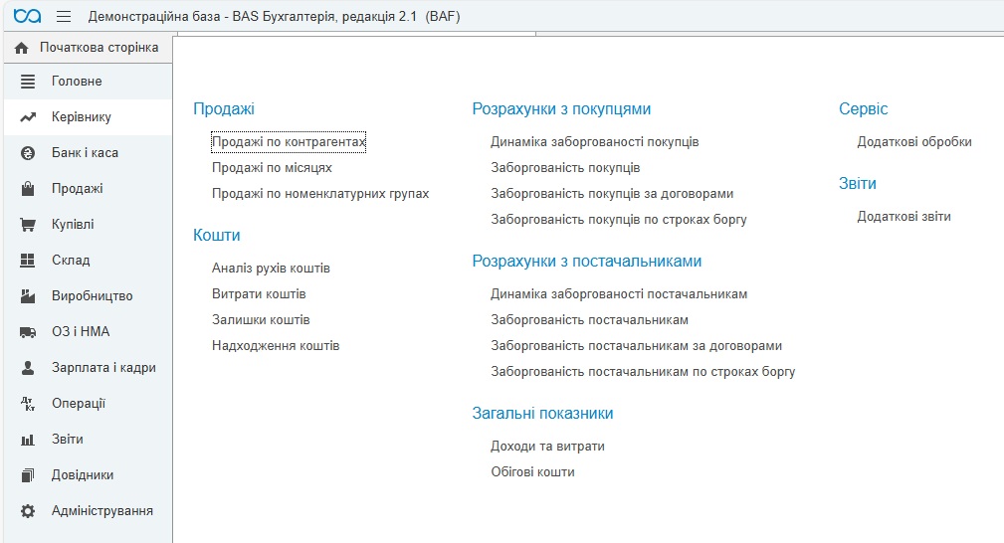Open Аналіз рухів коштів report

(x=271, y=269)
